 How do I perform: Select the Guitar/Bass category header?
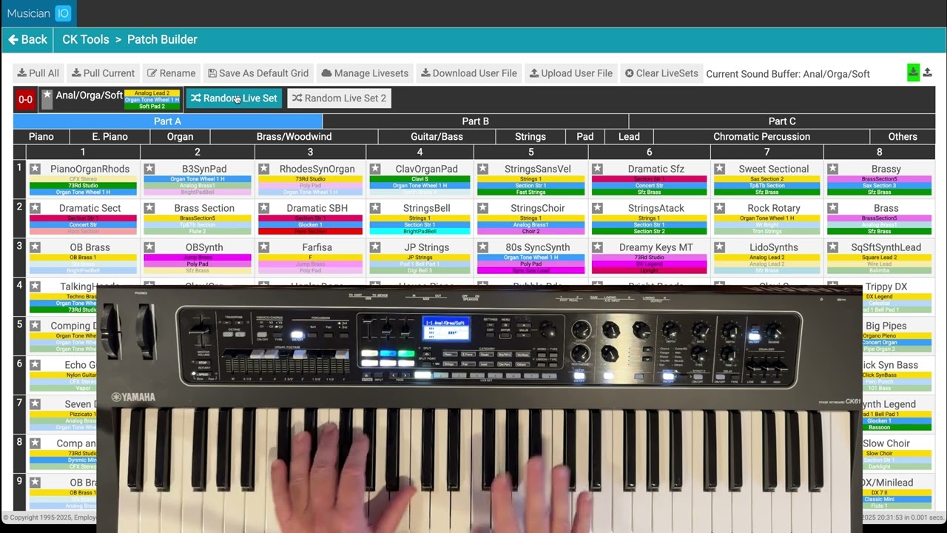point(437,136)
